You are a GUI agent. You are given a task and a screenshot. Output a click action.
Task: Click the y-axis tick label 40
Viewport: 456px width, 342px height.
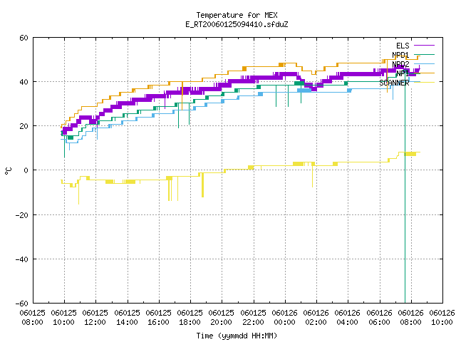point(24,82)
